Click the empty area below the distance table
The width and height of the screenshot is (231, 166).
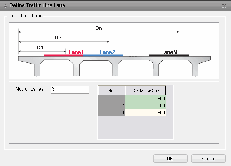[135, 128]
